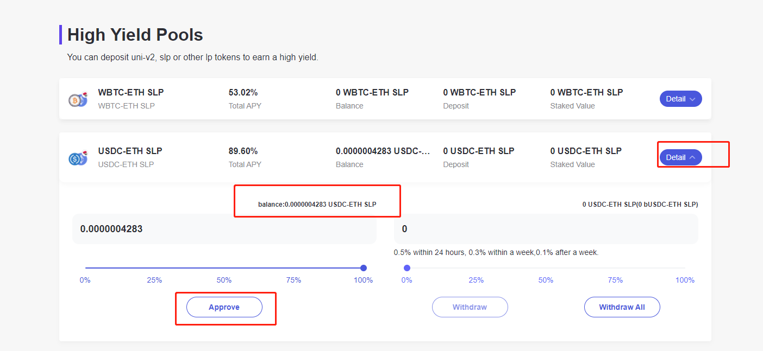Click the deposit slider handle at 100%
763x351 pixels.
pos(364,268)
